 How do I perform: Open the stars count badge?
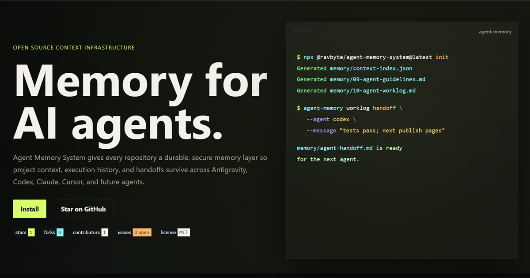point(24,232)
